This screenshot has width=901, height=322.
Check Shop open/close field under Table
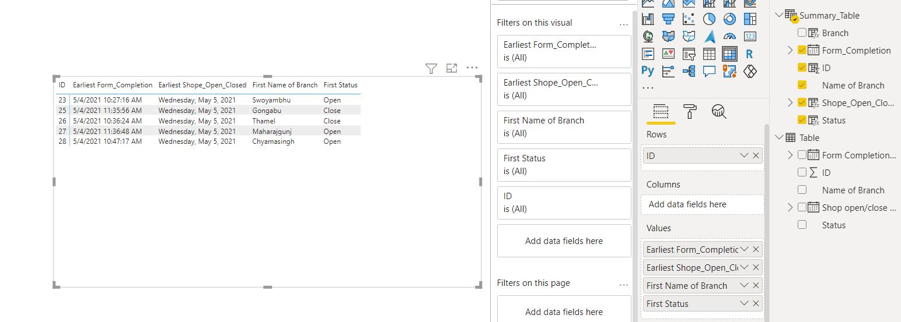(x=802, y=207)
